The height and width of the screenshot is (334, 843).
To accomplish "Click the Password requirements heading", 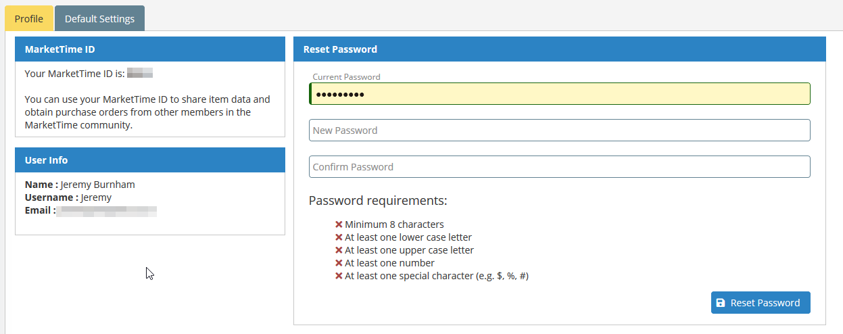I will [x=378, y=201].
